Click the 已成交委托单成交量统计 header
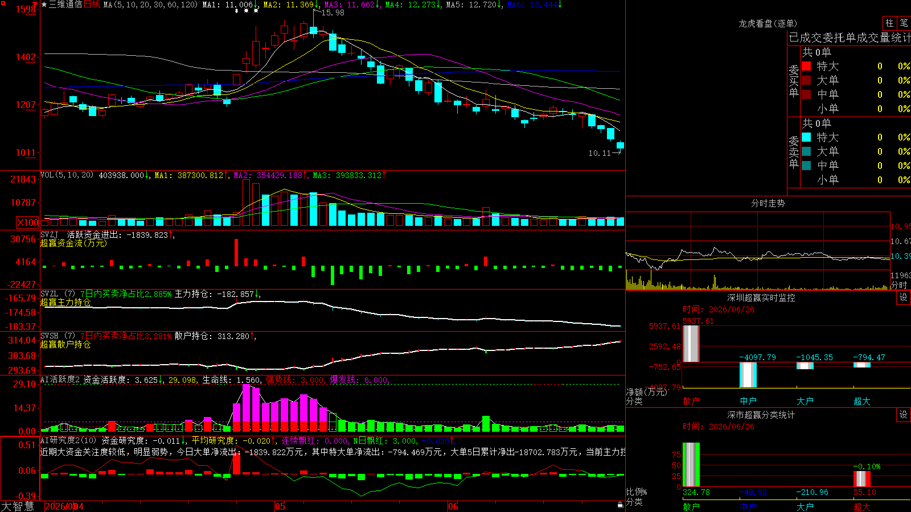Viewport: 911px width, 512px height. (850, 38)
